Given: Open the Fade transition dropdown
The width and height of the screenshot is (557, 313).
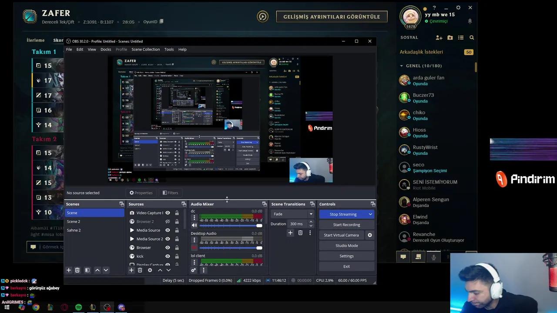Looking at the screenshot, I should (x=292, y=214).
